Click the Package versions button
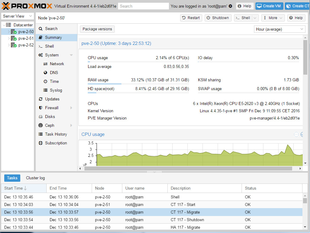Screen dimensions: 310x233 click(x=97, y=29)
